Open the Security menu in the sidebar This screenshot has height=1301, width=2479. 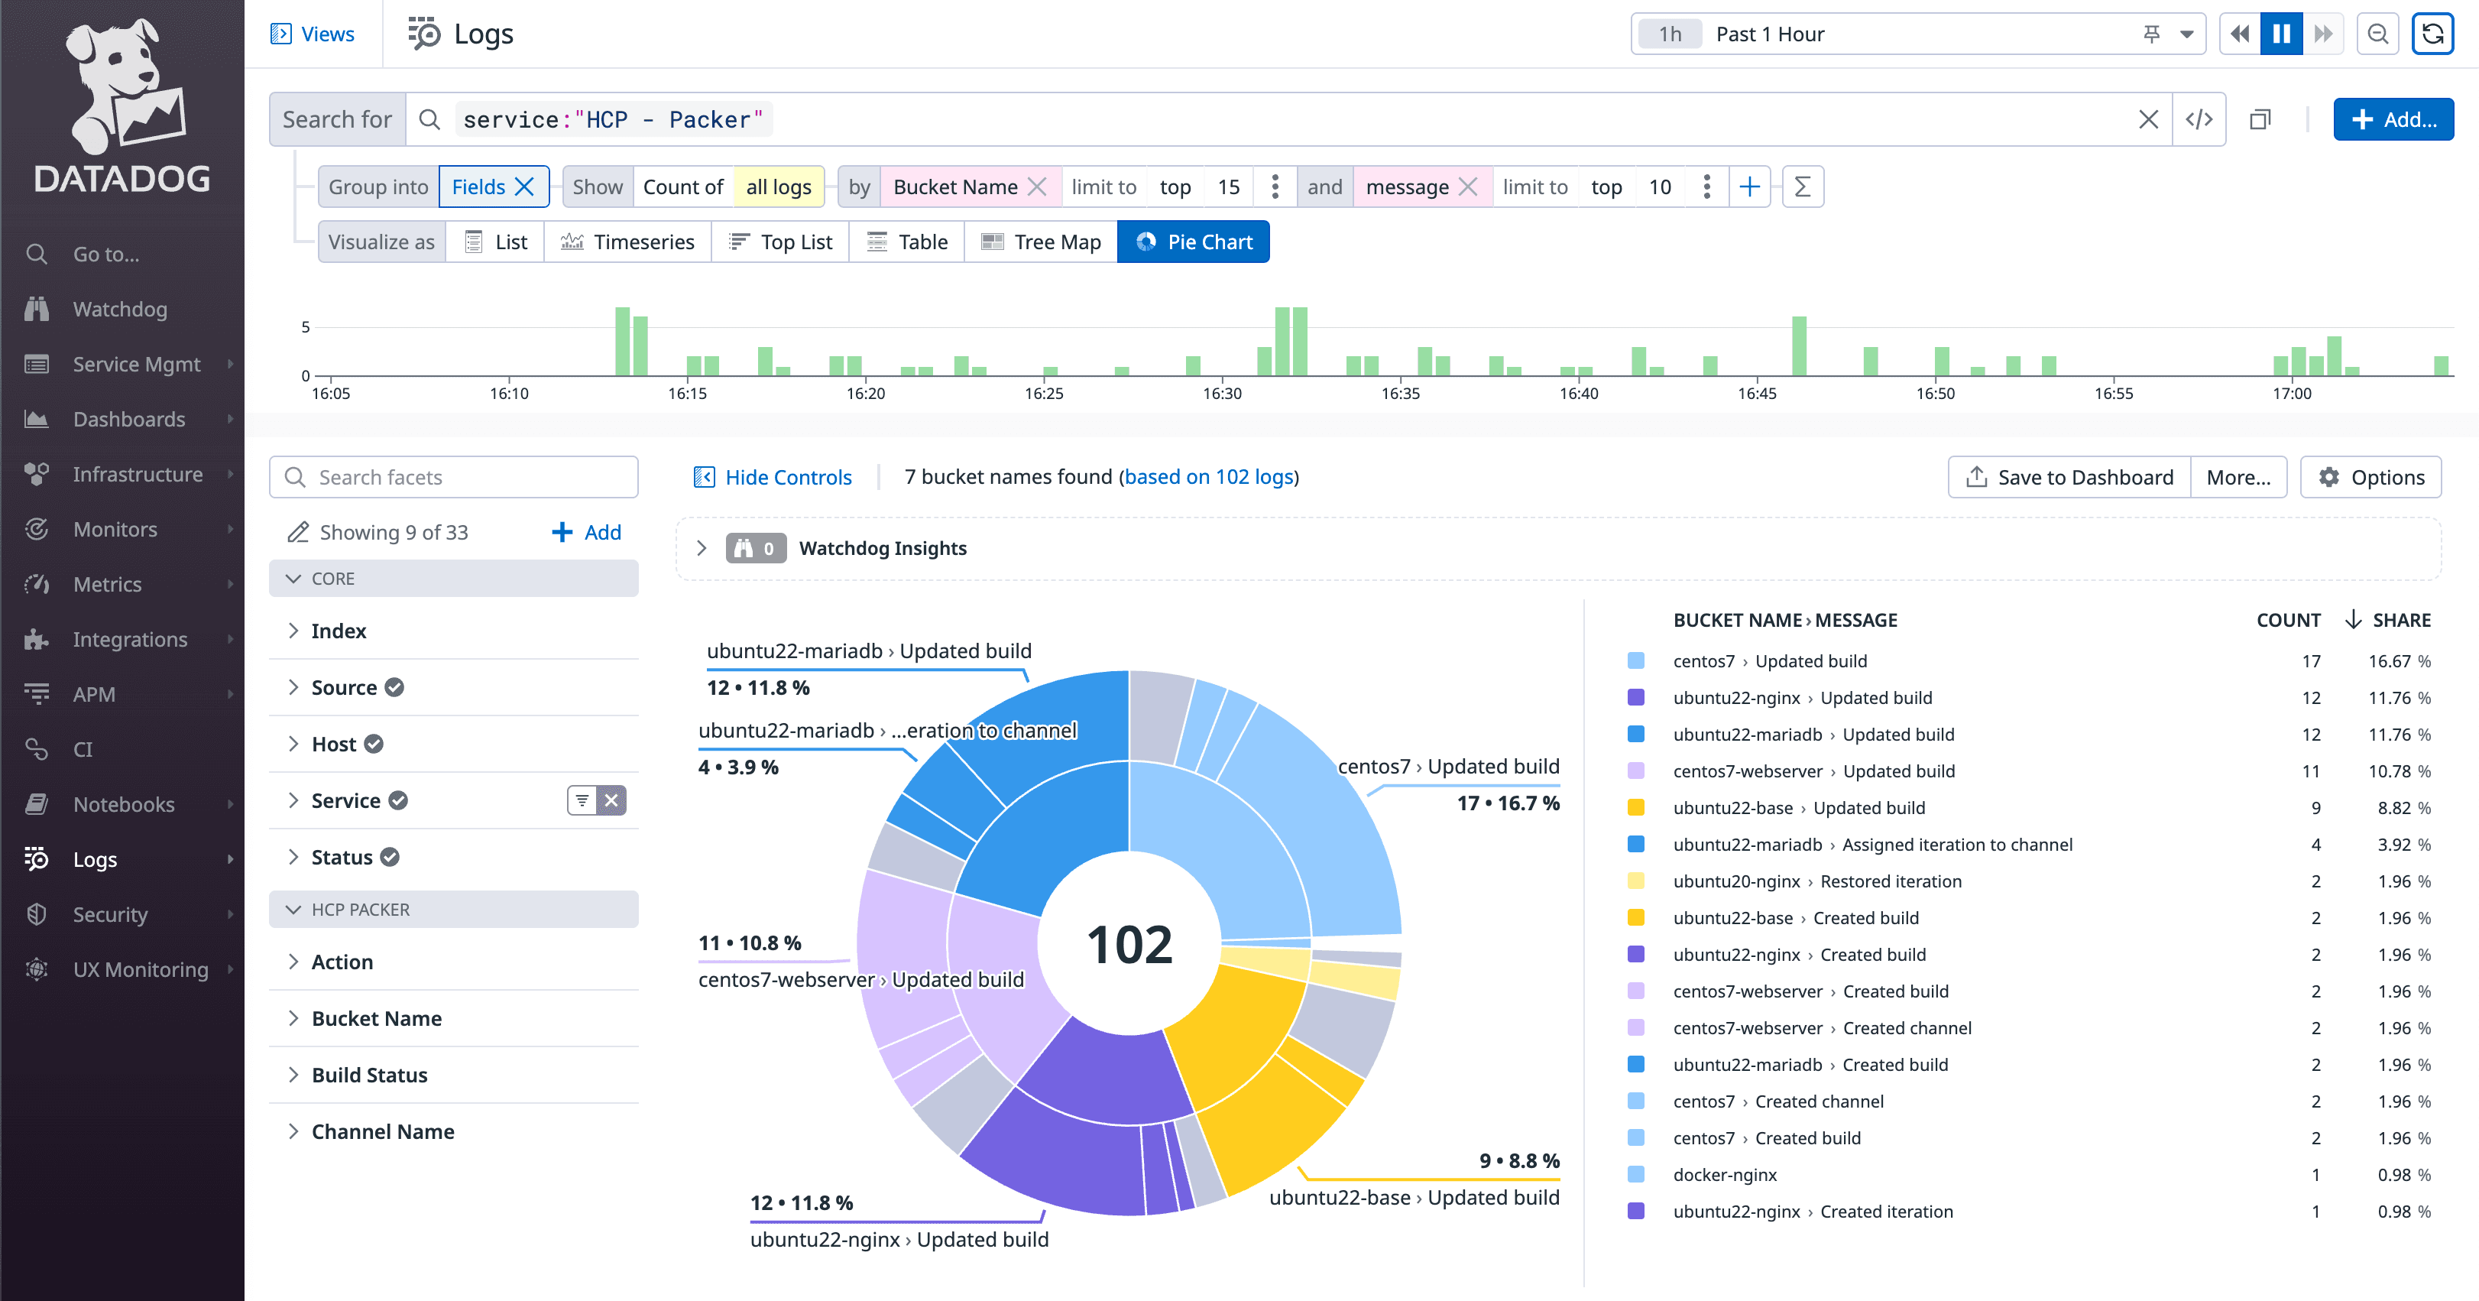pyautogui.click(x=110, y=914)
